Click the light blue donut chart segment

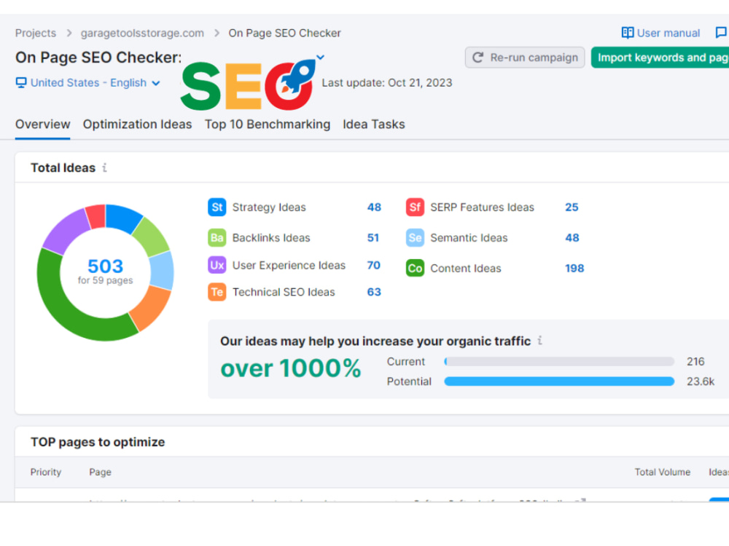coord(163,271)
